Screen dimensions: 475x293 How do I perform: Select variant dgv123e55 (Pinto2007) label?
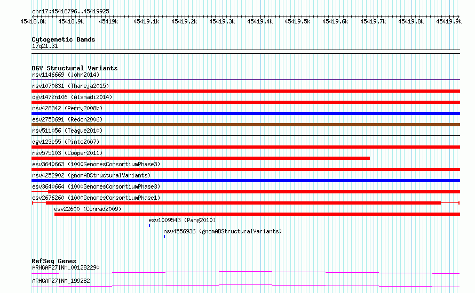coord(66,142)
